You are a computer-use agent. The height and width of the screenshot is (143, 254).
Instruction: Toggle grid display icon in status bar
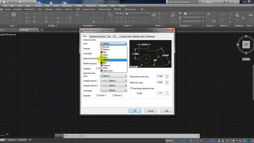(x=176, y=141)
